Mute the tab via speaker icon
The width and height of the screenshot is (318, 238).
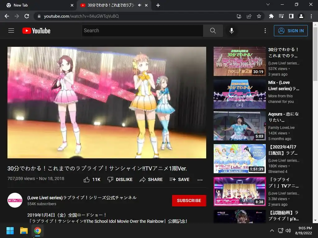(x=139, y=5)
